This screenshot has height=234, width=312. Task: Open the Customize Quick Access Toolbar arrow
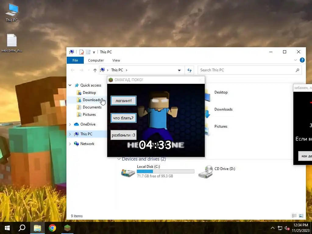click(94, 52)
